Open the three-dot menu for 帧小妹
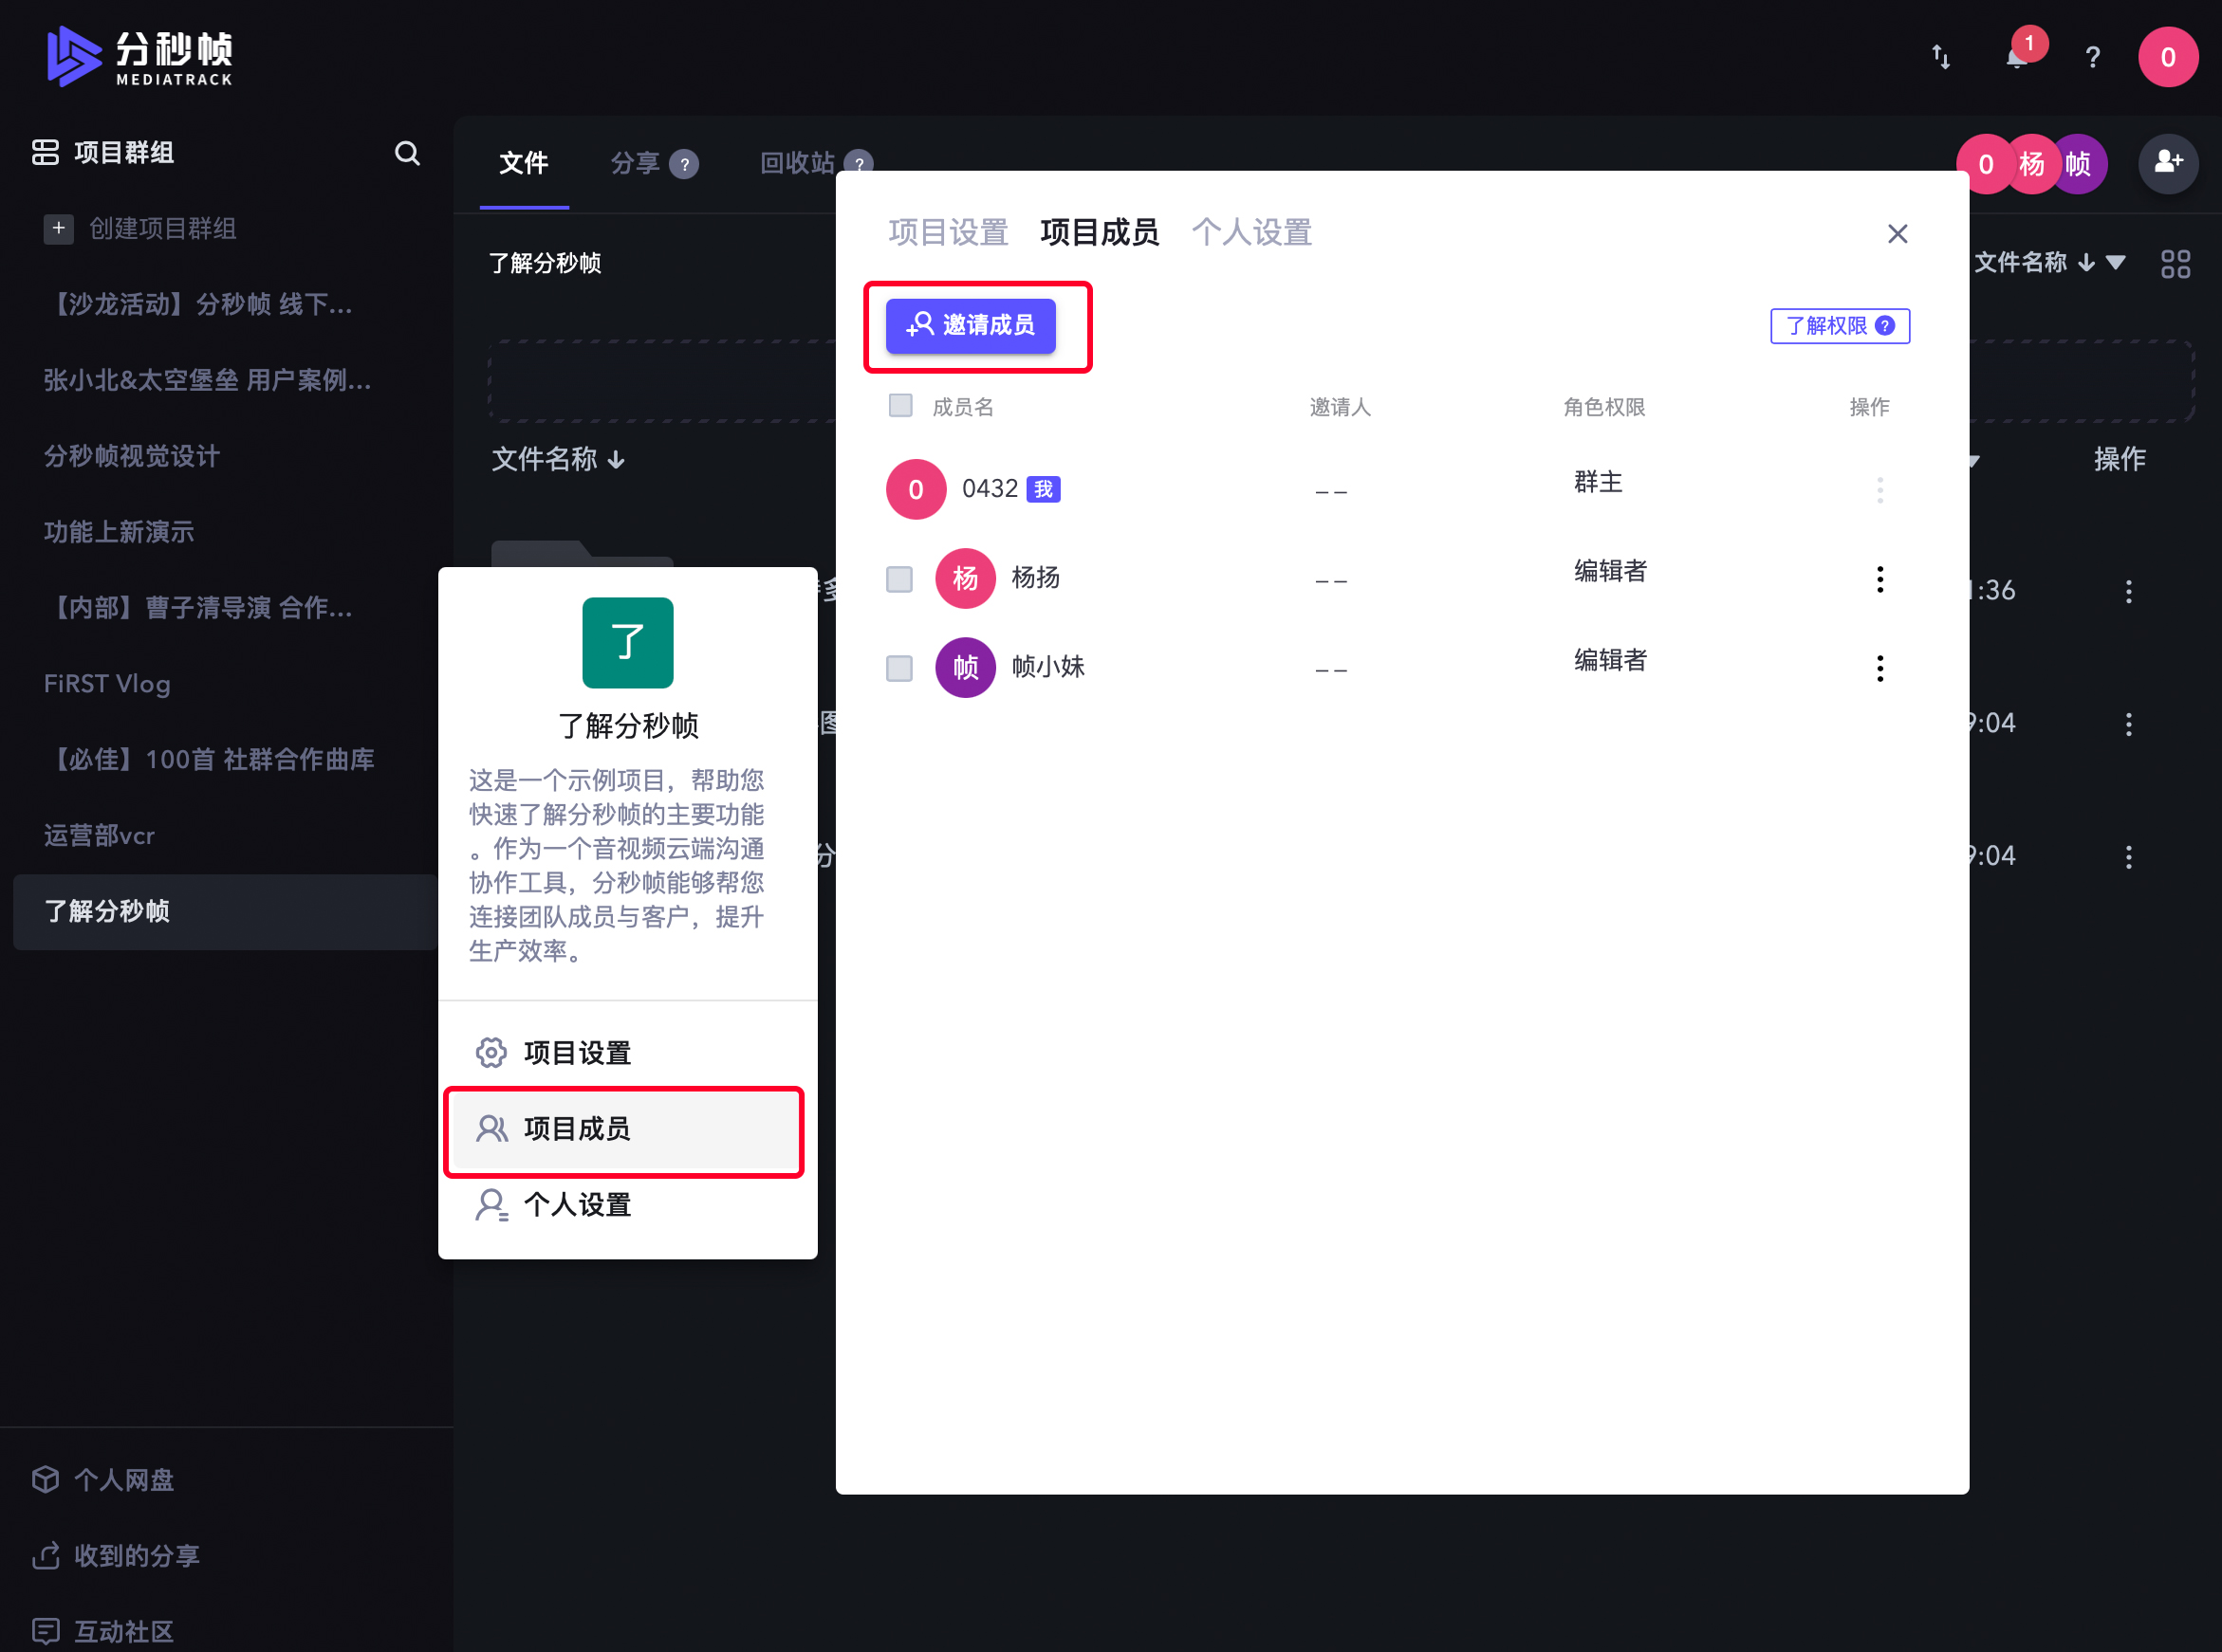This screenshot has height=1652, width=2222. pyautogui.click(x=1879, y=668)
